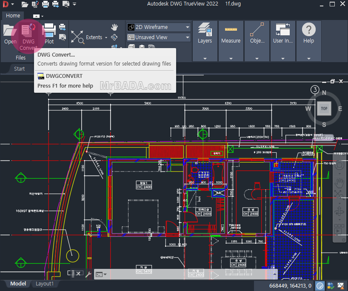Viewport: 348px width, 291px height.
Task: Click the Object Snap panel button
Action: tap(257, 33)
